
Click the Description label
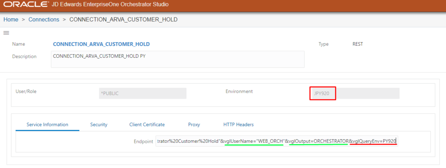(24, 56)
